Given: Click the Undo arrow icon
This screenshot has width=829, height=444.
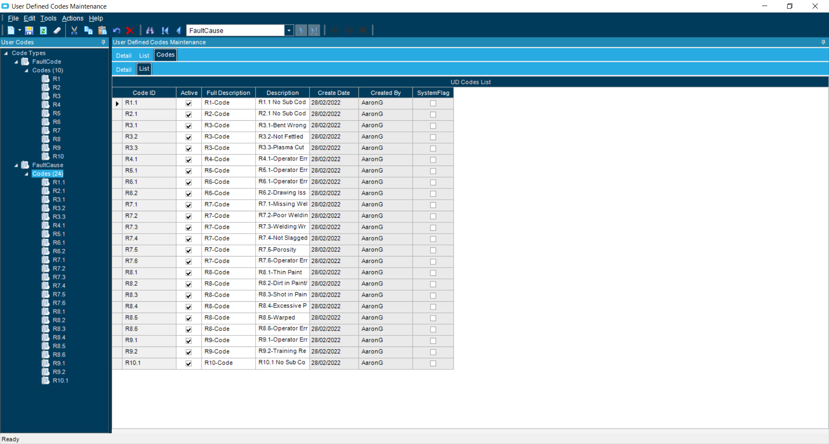Looking at the screenshot, I should click(117, 31).
